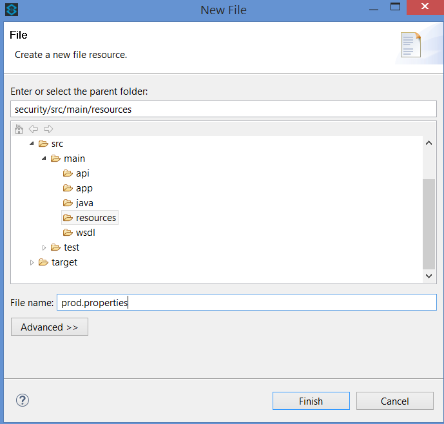Click the Home icon above folder tree
Screen dimensions: 444x424
[19, 129]
